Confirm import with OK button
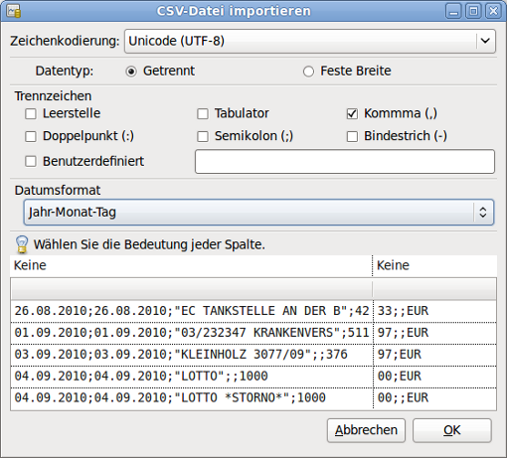The width and height of the screenshot is (507, 458). [x=452, y=430]
